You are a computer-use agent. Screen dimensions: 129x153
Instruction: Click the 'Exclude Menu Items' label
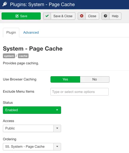(19, 92)
